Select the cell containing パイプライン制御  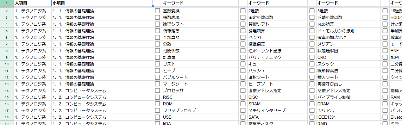click(349, 97)
